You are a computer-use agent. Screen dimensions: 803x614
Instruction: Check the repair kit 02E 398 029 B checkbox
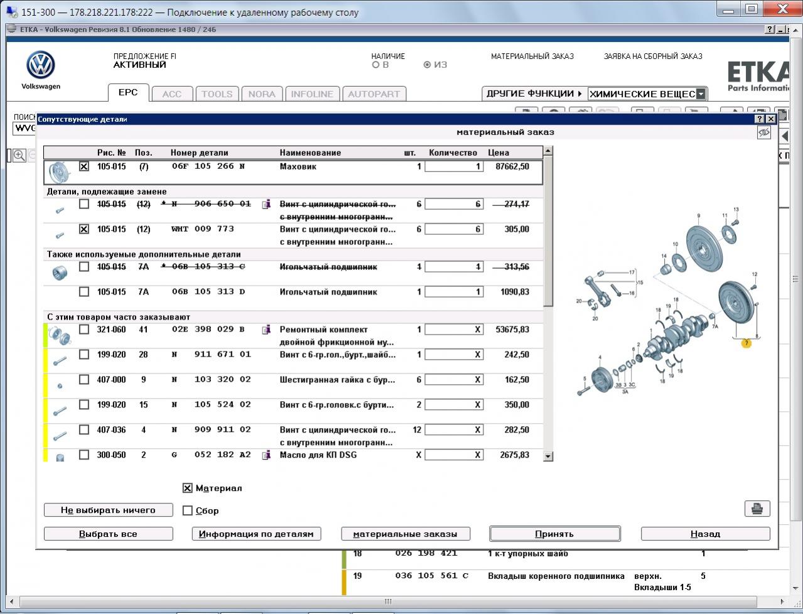pos(84,330)
